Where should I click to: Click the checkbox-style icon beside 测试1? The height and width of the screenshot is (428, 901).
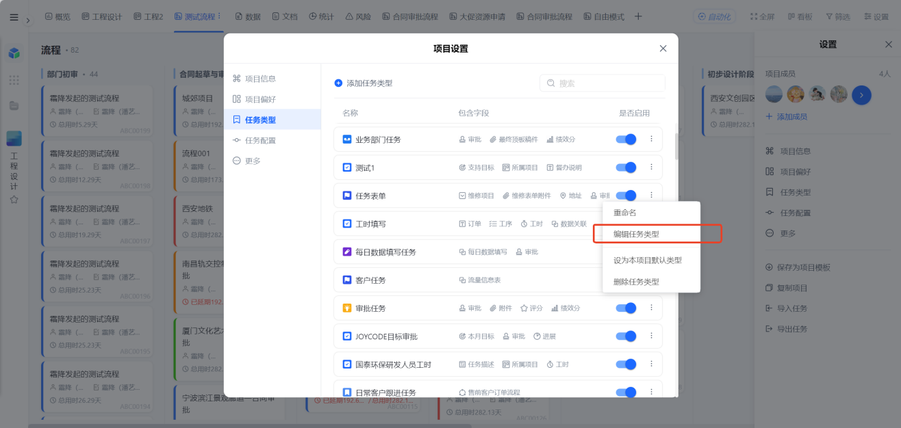[x=347, y=168]
